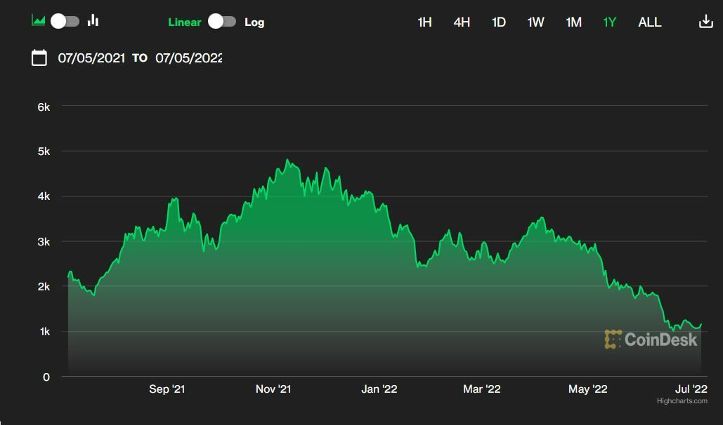Toggle the chart type switch
This screenshot has height=425, width=723.
[65, 21]
